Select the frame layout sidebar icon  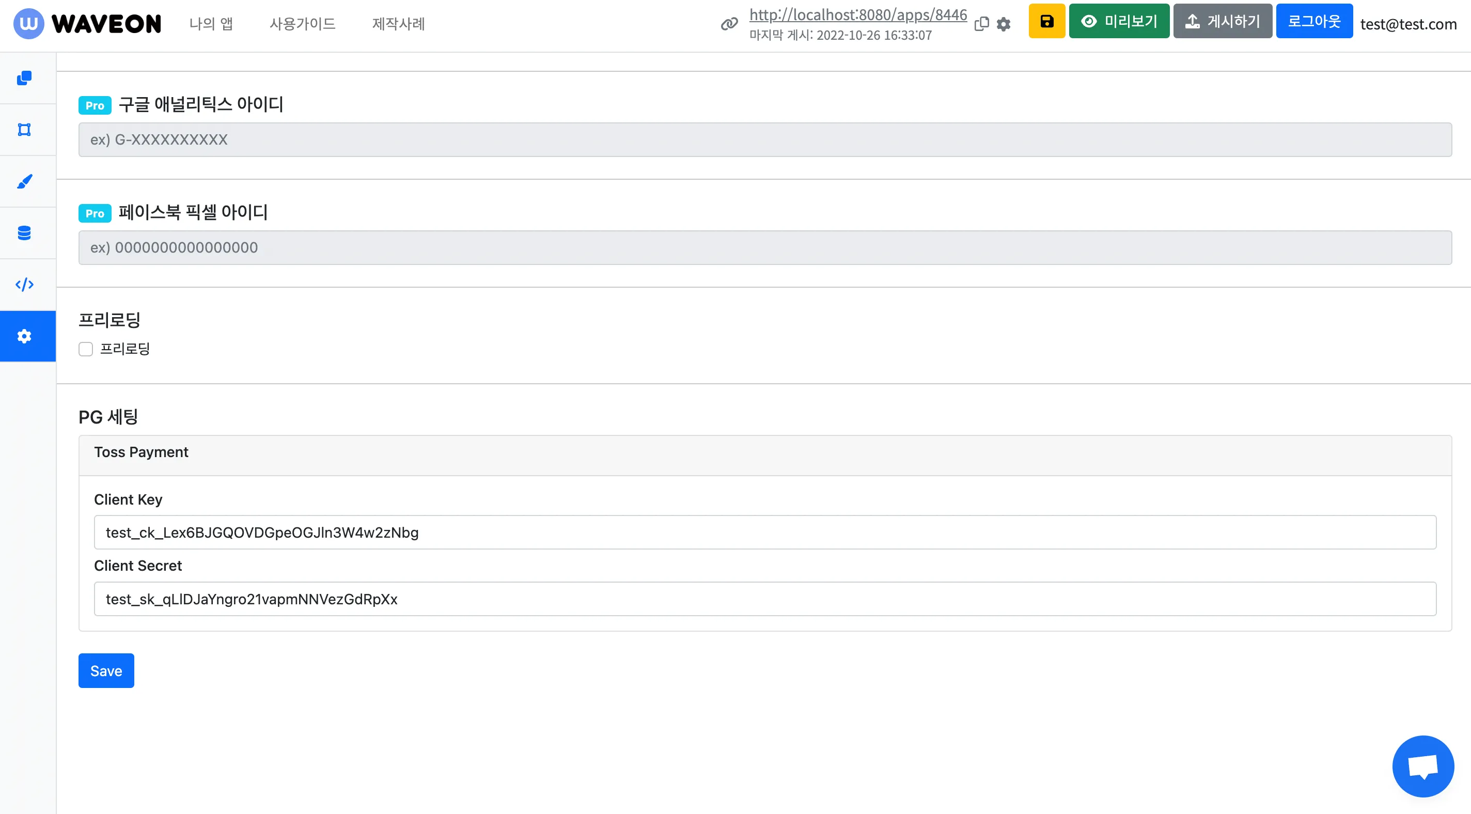pyautogui.click(x=24, y=130)
